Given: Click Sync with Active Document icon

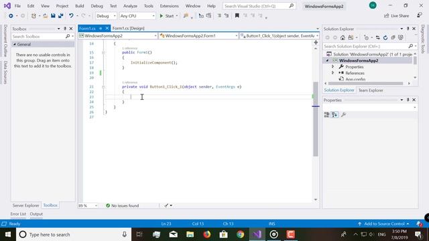Looking at the screenshot, I should pos(377,37).
